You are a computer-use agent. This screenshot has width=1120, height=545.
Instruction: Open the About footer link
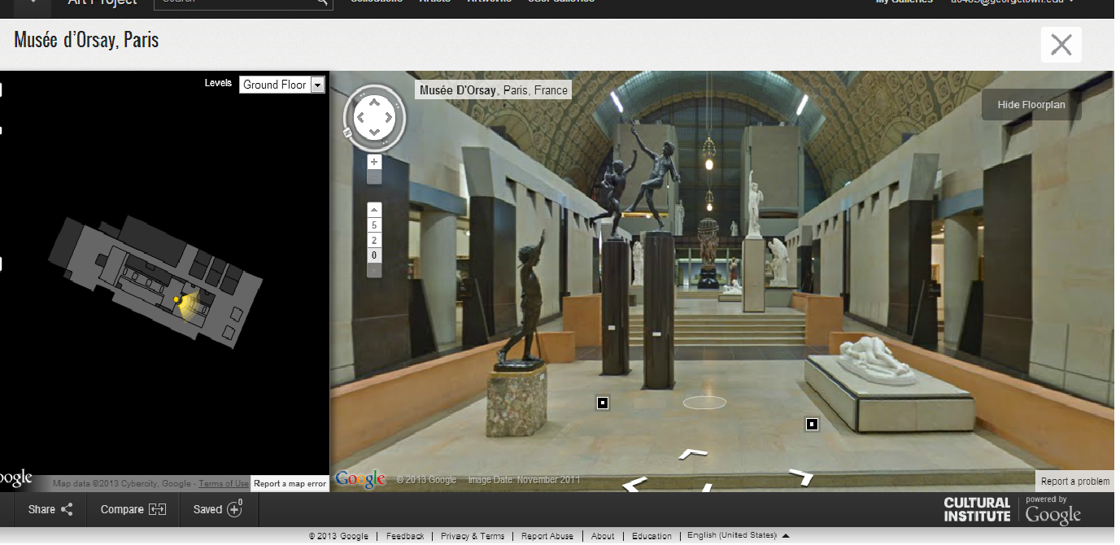[603, 536]
